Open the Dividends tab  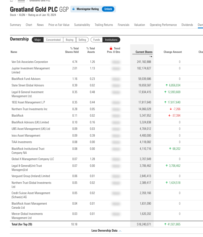[187, 25]
